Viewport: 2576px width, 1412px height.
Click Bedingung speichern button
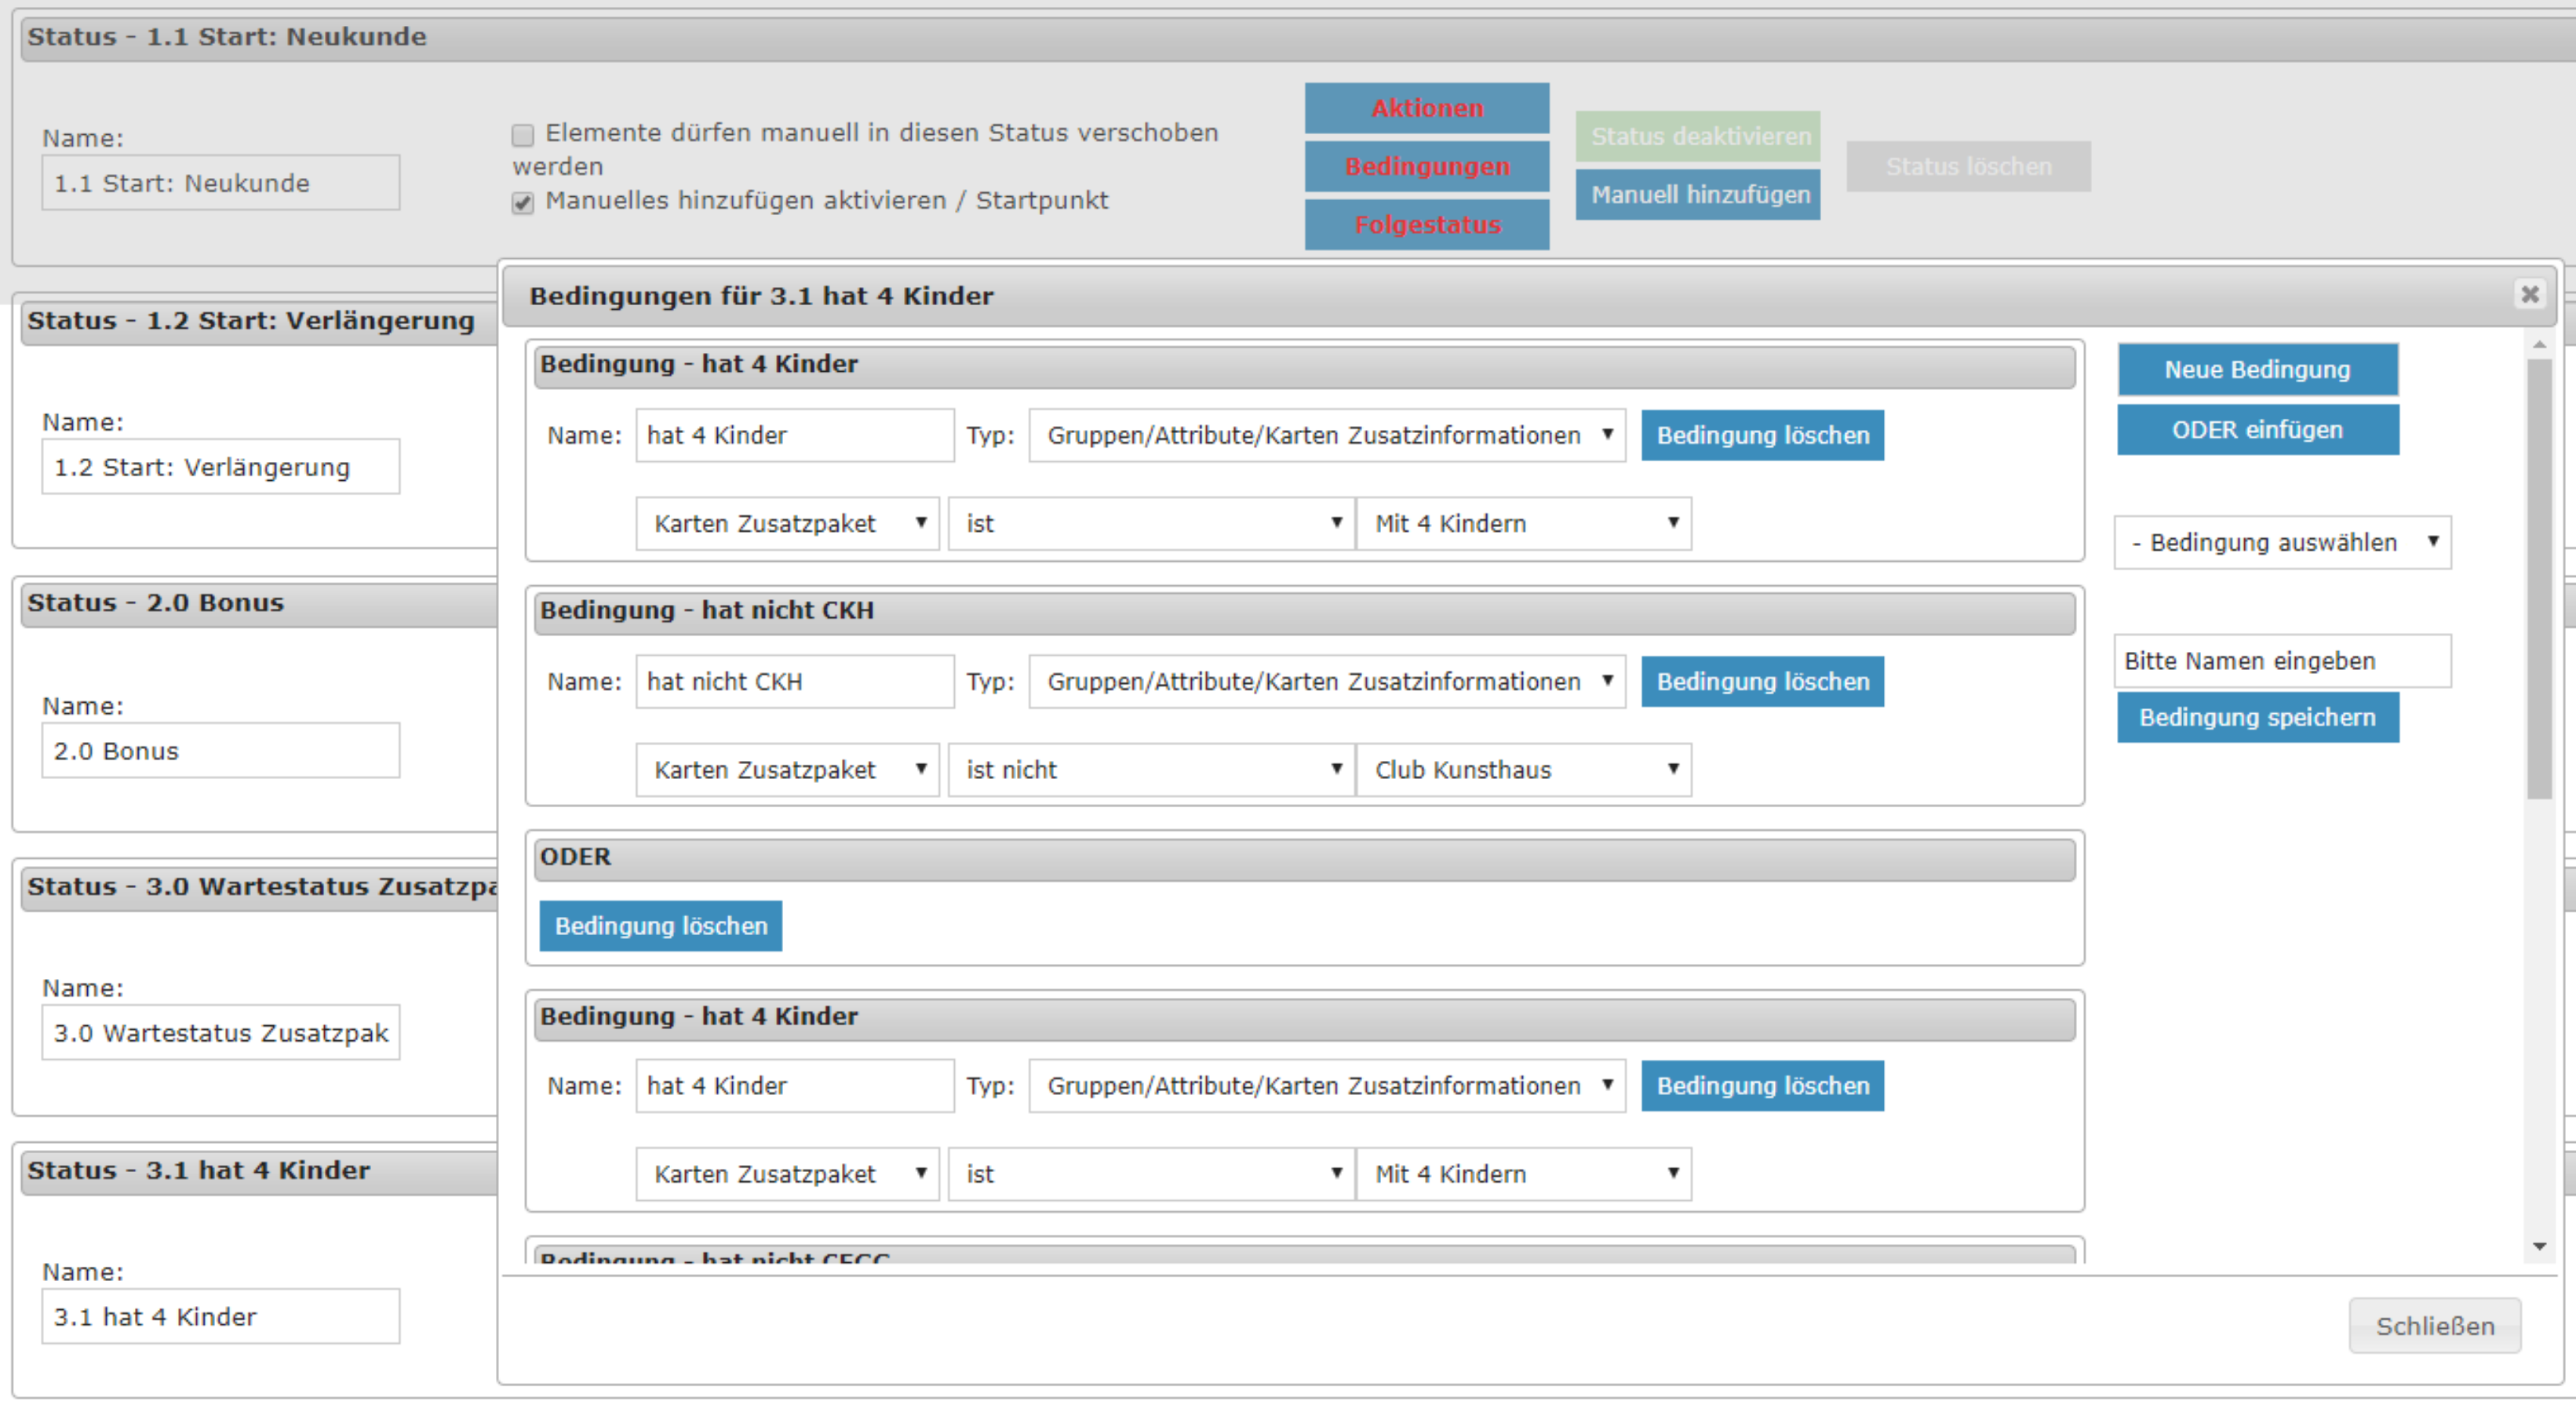tap(2257, 717)
